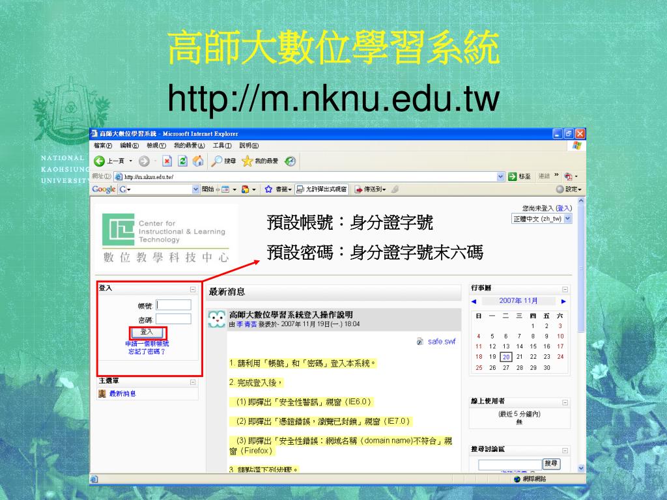This screenshot has width=667, height=500.
Task: Click calendar next month arrow
Action: (x=563, y=301)
